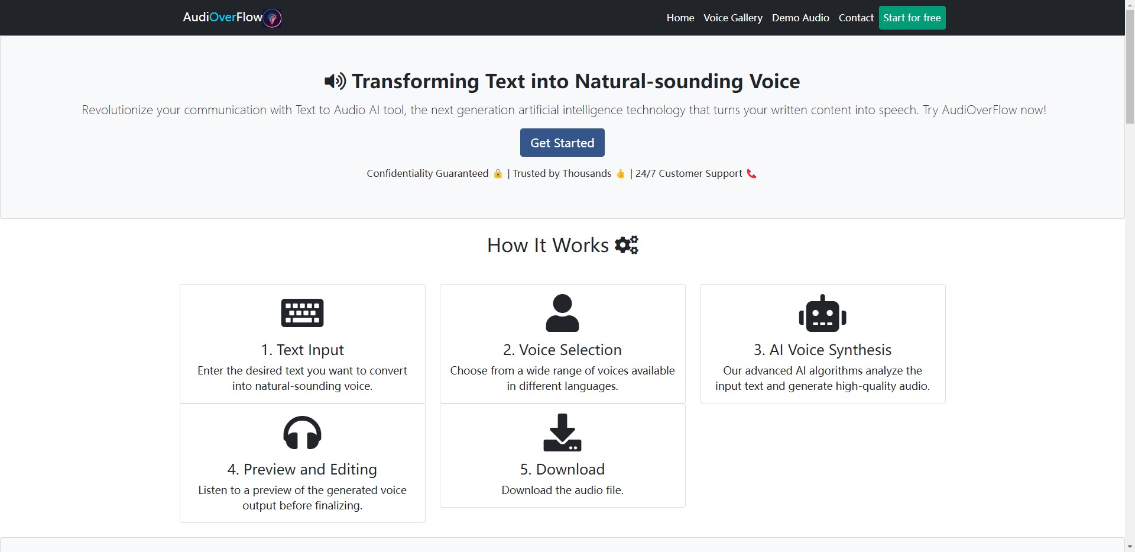Click the AudiOverFlow logo icon
This screenshot has width=1135, height=552.
pos(272,18)
